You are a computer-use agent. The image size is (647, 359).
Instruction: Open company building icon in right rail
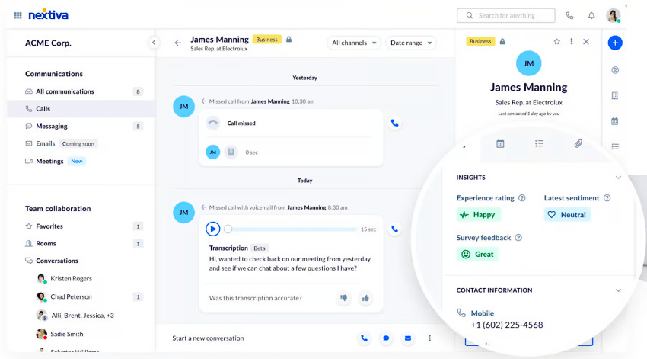click(x=615, y=96)
